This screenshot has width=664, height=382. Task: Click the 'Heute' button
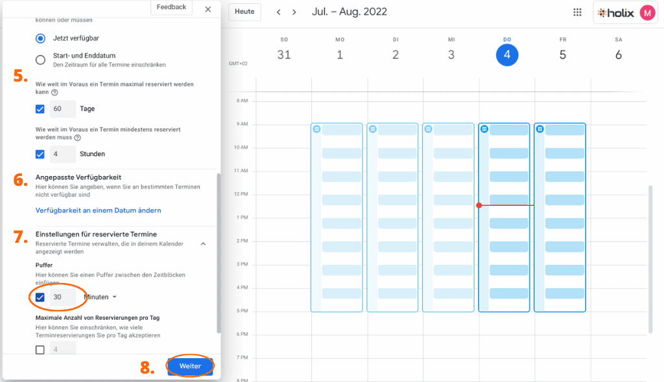244,12
